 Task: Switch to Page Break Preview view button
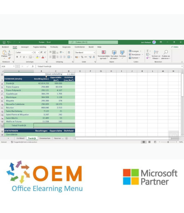[155, 142]
